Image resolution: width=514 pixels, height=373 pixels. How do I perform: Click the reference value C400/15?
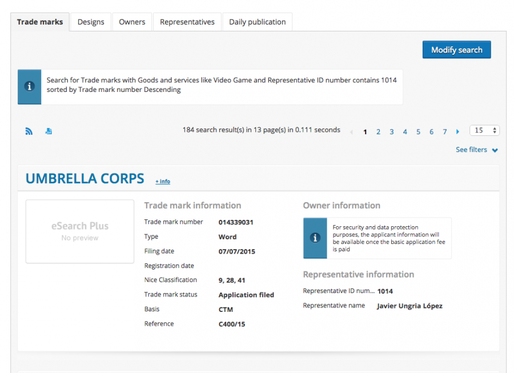[x=232, y=324]
